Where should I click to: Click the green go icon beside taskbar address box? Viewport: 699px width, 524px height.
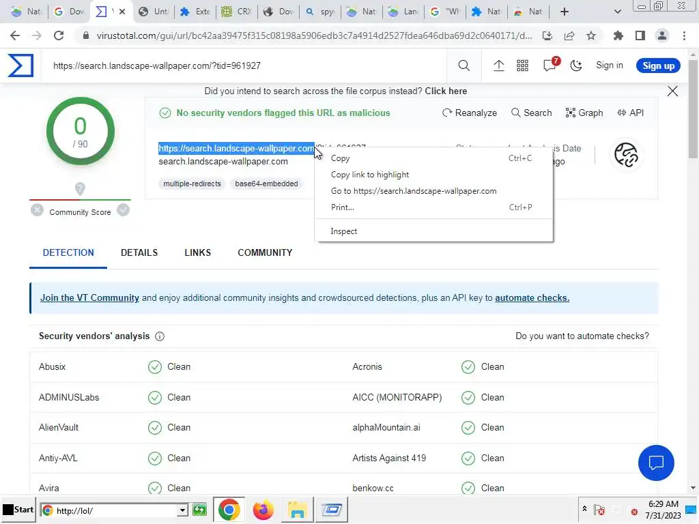[x=199, y=510]
